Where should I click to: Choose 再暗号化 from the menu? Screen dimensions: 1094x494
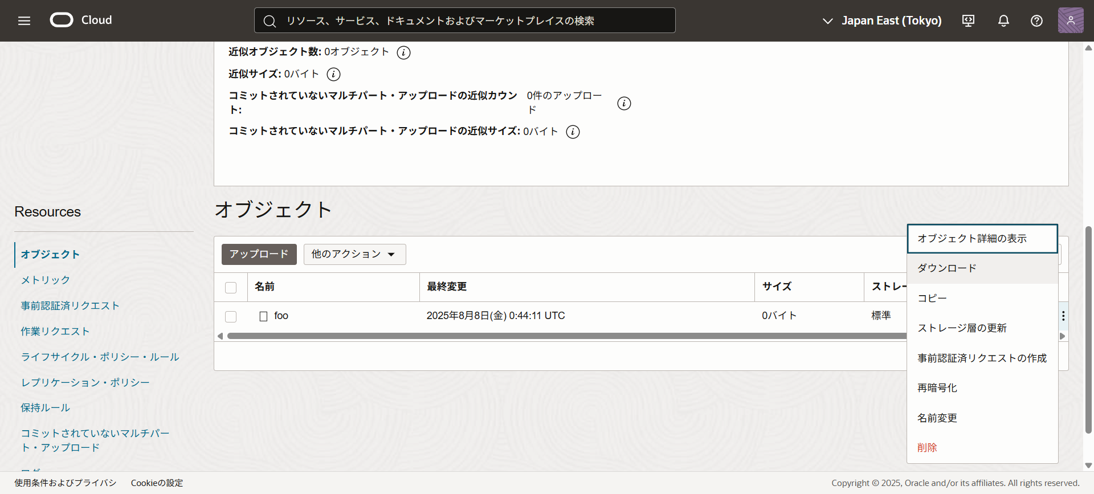coord(982,388)
